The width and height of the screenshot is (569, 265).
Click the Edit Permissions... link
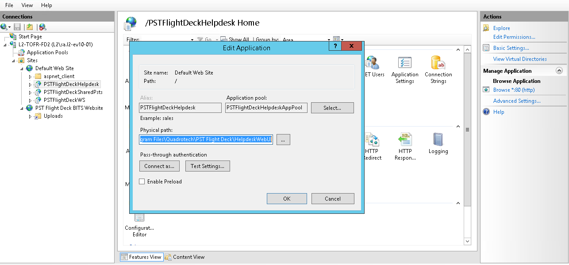(x=514, y=37)
